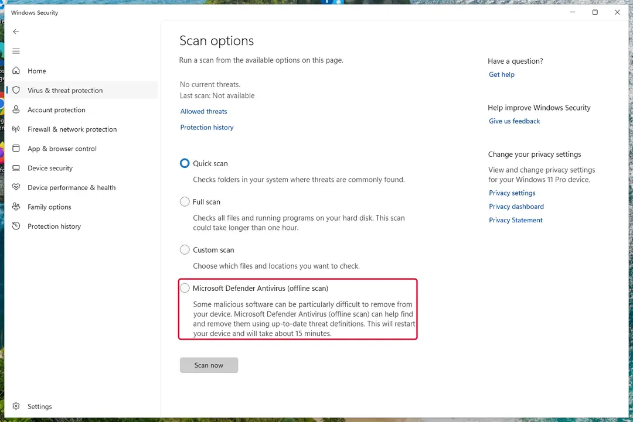Open Firewall & network protection
Image resolution: width=633 pixels, height=422 pixels.
pos(83,129)
